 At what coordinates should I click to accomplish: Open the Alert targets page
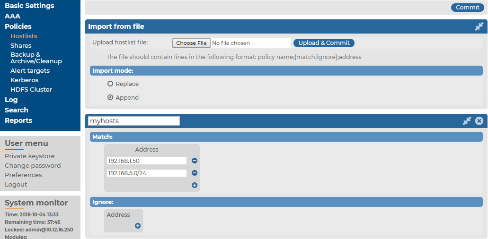pos(30,71)
